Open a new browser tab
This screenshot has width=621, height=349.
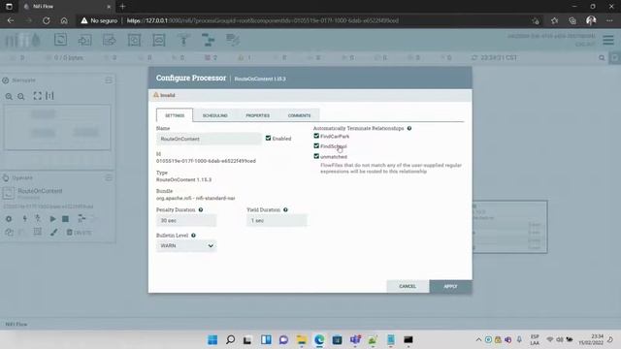[x=122, y=7]
